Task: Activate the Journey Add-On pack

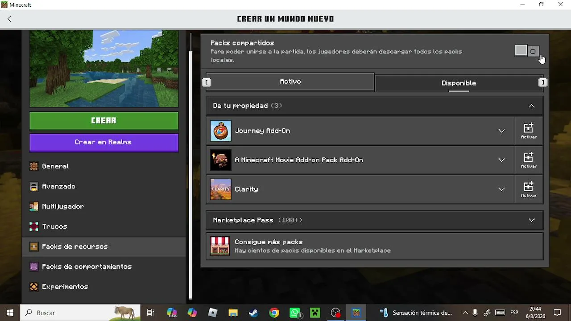Action: (529, 131)
